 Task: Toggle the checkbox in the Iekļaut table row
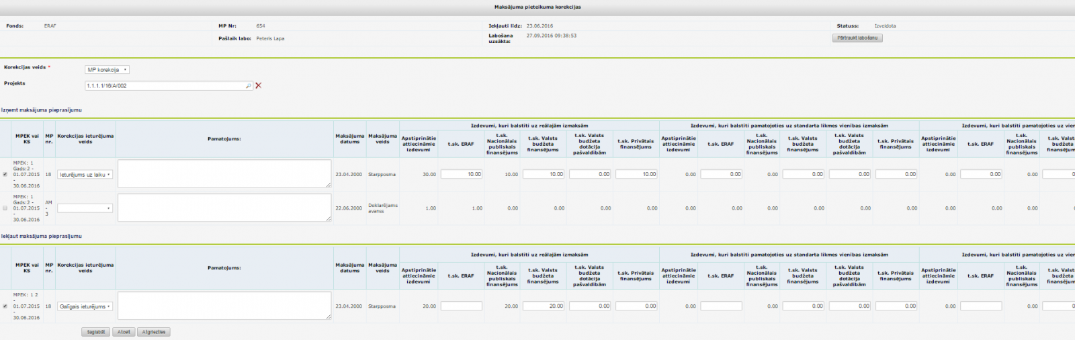click(5, 306)
